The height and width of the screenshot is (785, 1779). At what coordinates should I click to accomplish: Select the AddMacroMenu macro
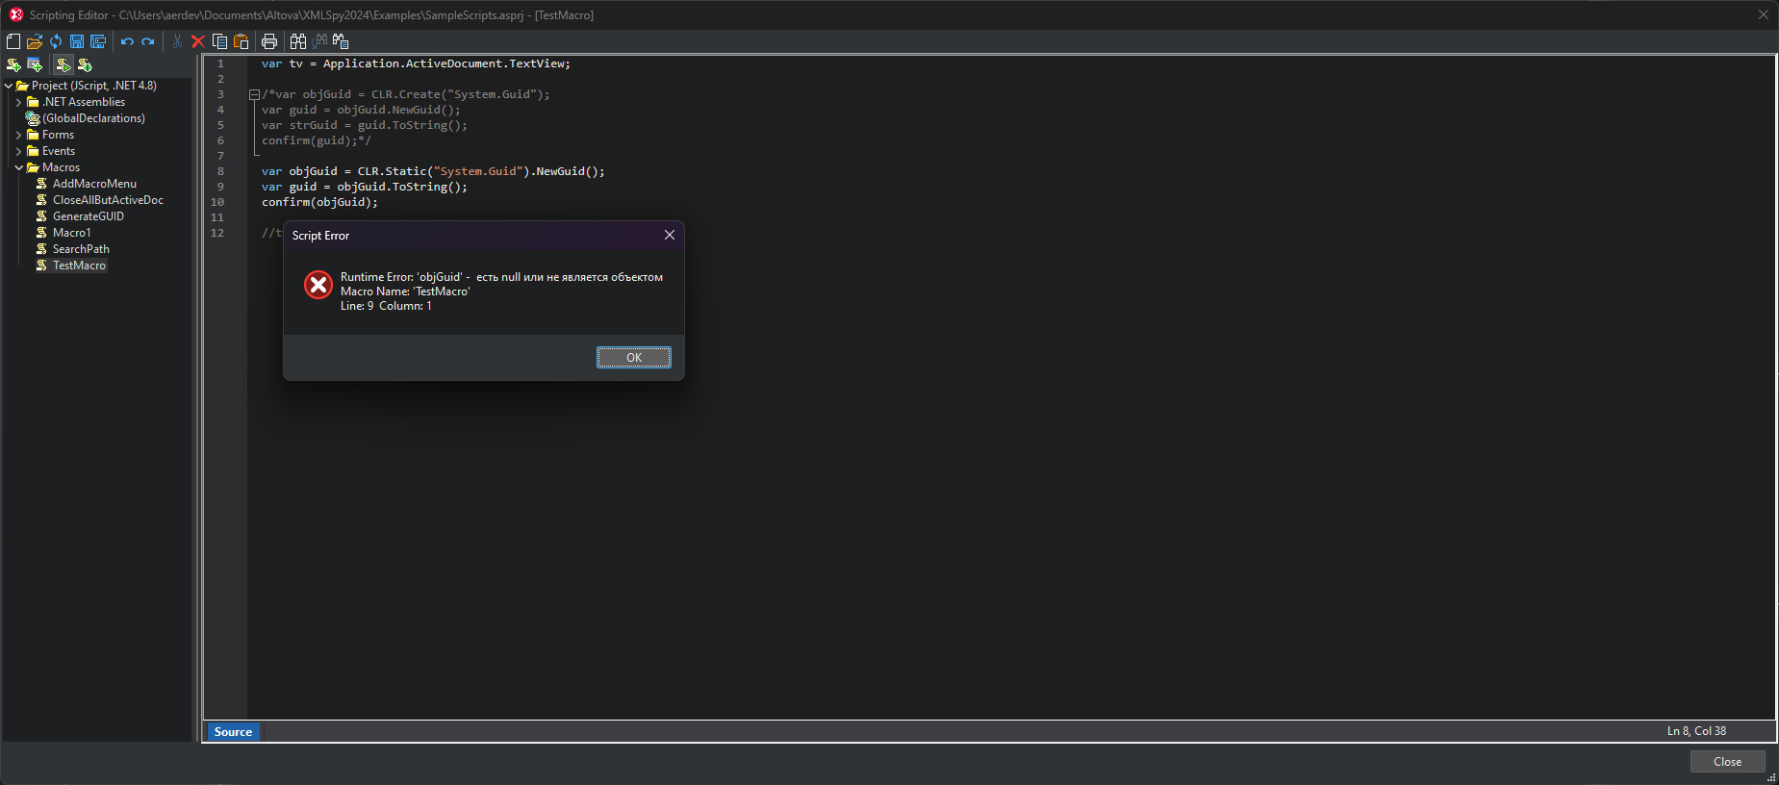tap(94, 184)
